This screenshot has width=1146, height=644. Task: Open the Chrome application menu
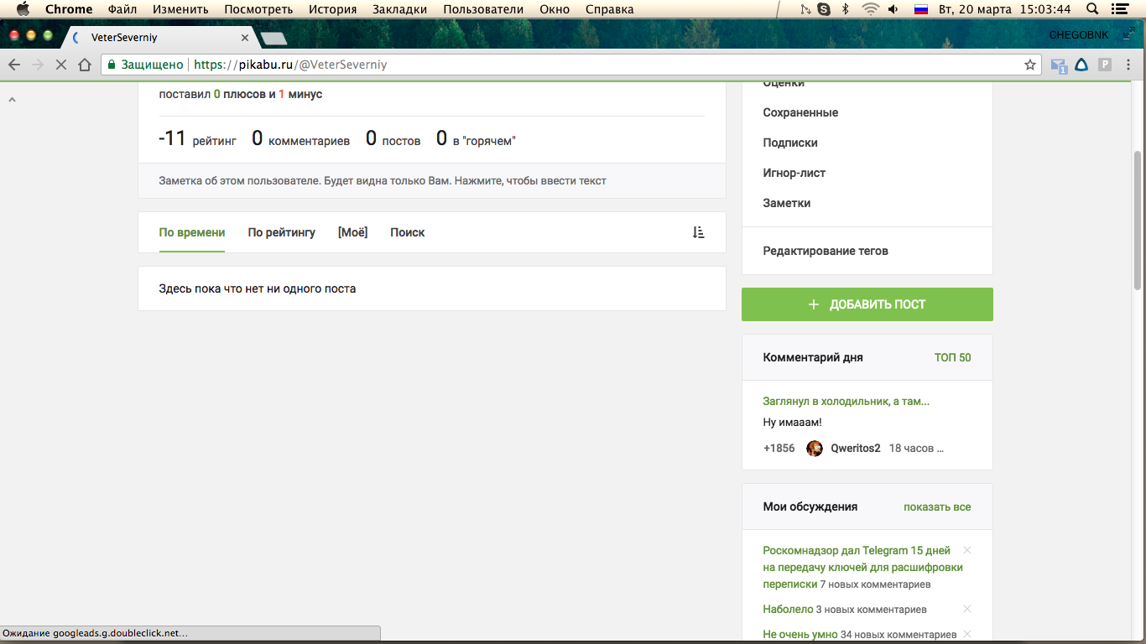pos(69,9)
